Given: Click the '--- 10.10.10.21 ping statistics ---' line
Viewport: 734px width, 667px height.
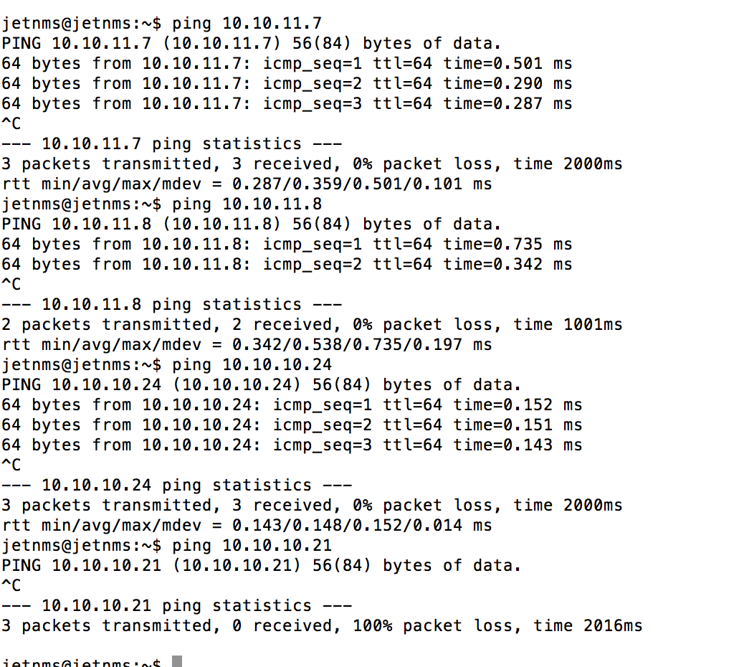Looking at the screenshot, I should (x=177, y=605).
